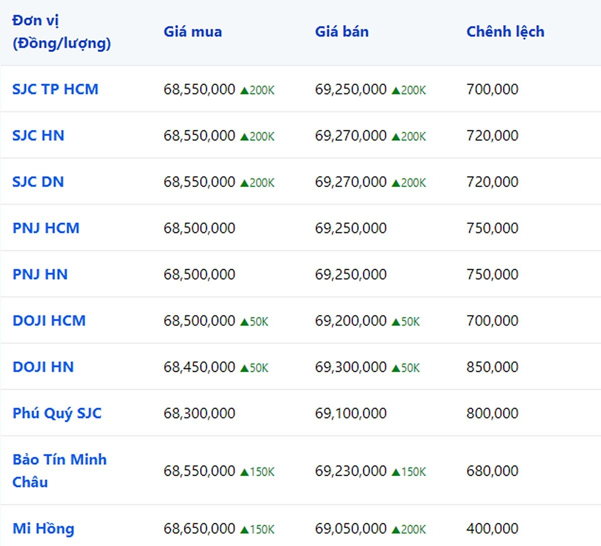The image size is (601, 546).
Task: Select SJC TP HCM difference 700,000
Action: pyautogui.click(x=492, y=89)
